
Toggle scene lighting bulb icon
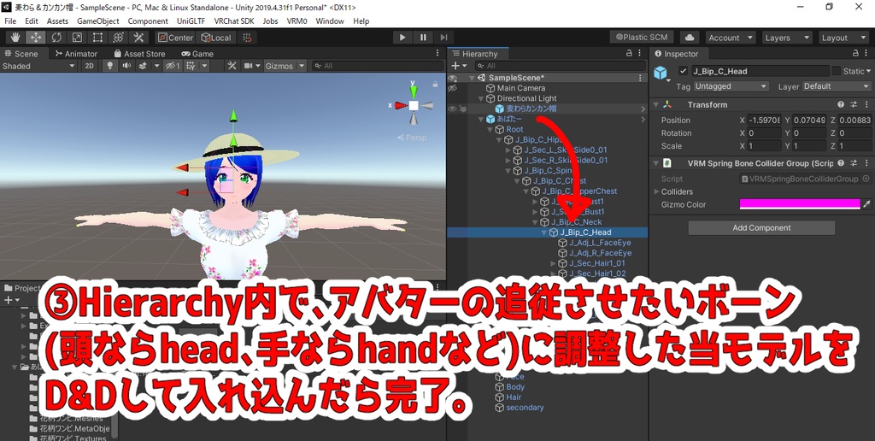click(x=110, y=66)
